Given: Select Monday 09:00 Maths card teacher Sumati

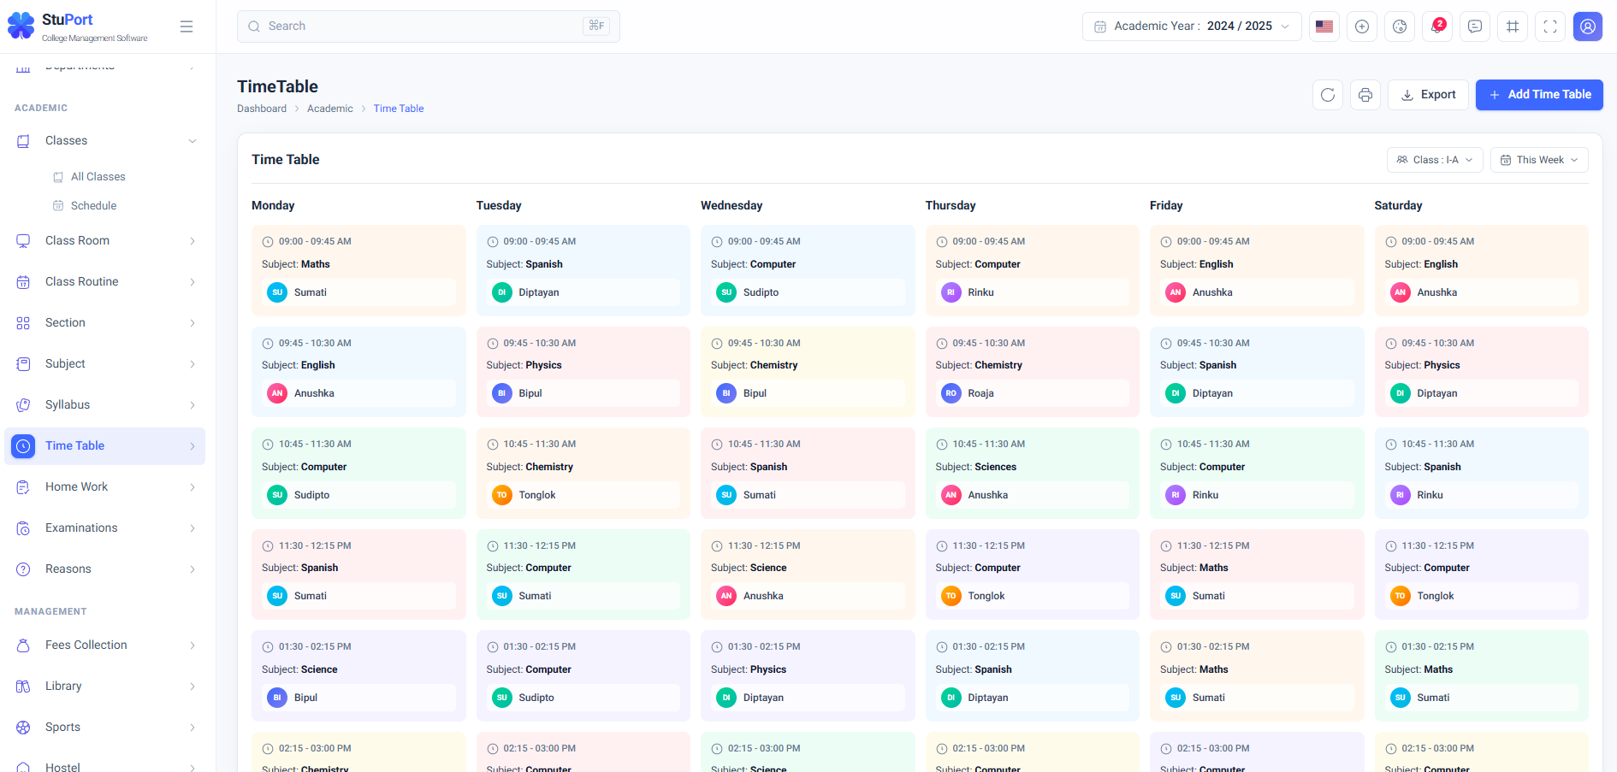Looking at the screenshot, I should pos(358,292).
